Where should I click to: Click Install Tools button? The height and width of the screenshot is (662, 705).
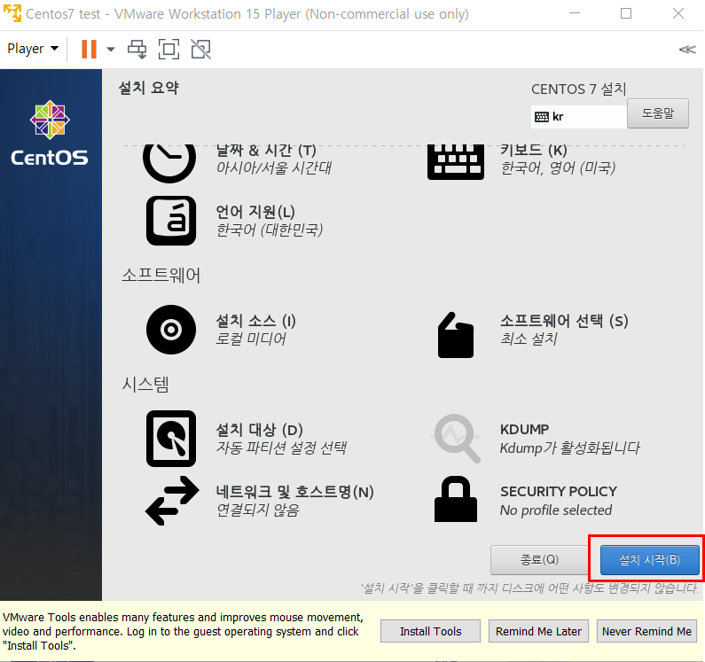[x=430, y=632]
